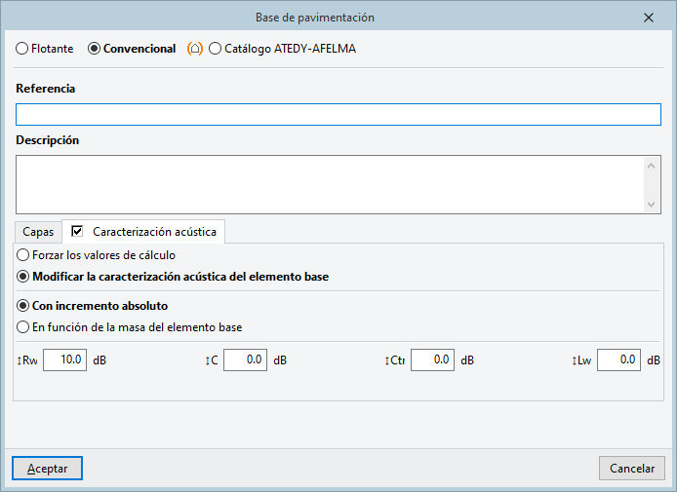Click into the Descripción text area

pos(330,183)
